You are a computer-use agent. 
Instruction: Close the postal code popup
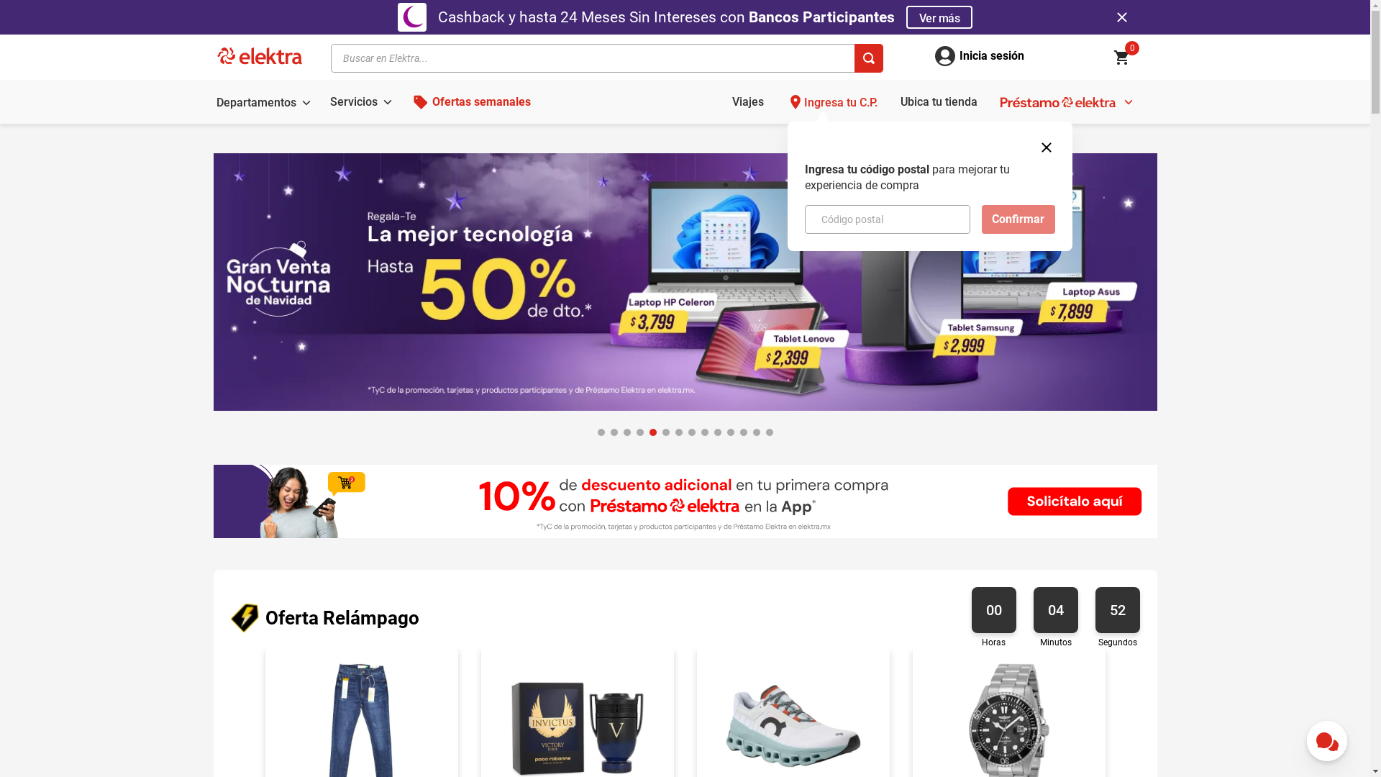(x=1046, y=147)
